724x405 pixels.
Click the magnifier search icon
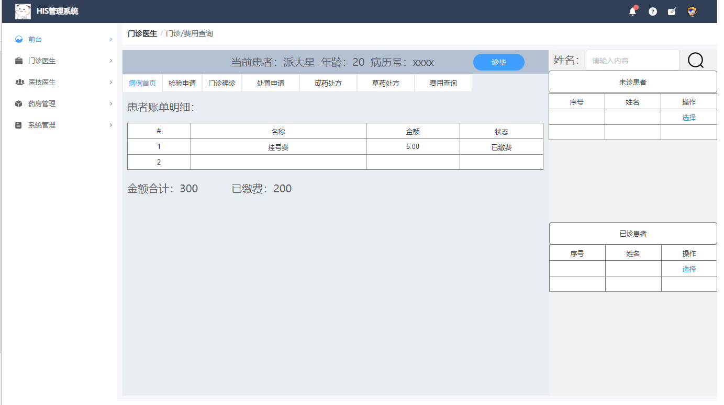[x=696, y=61]
